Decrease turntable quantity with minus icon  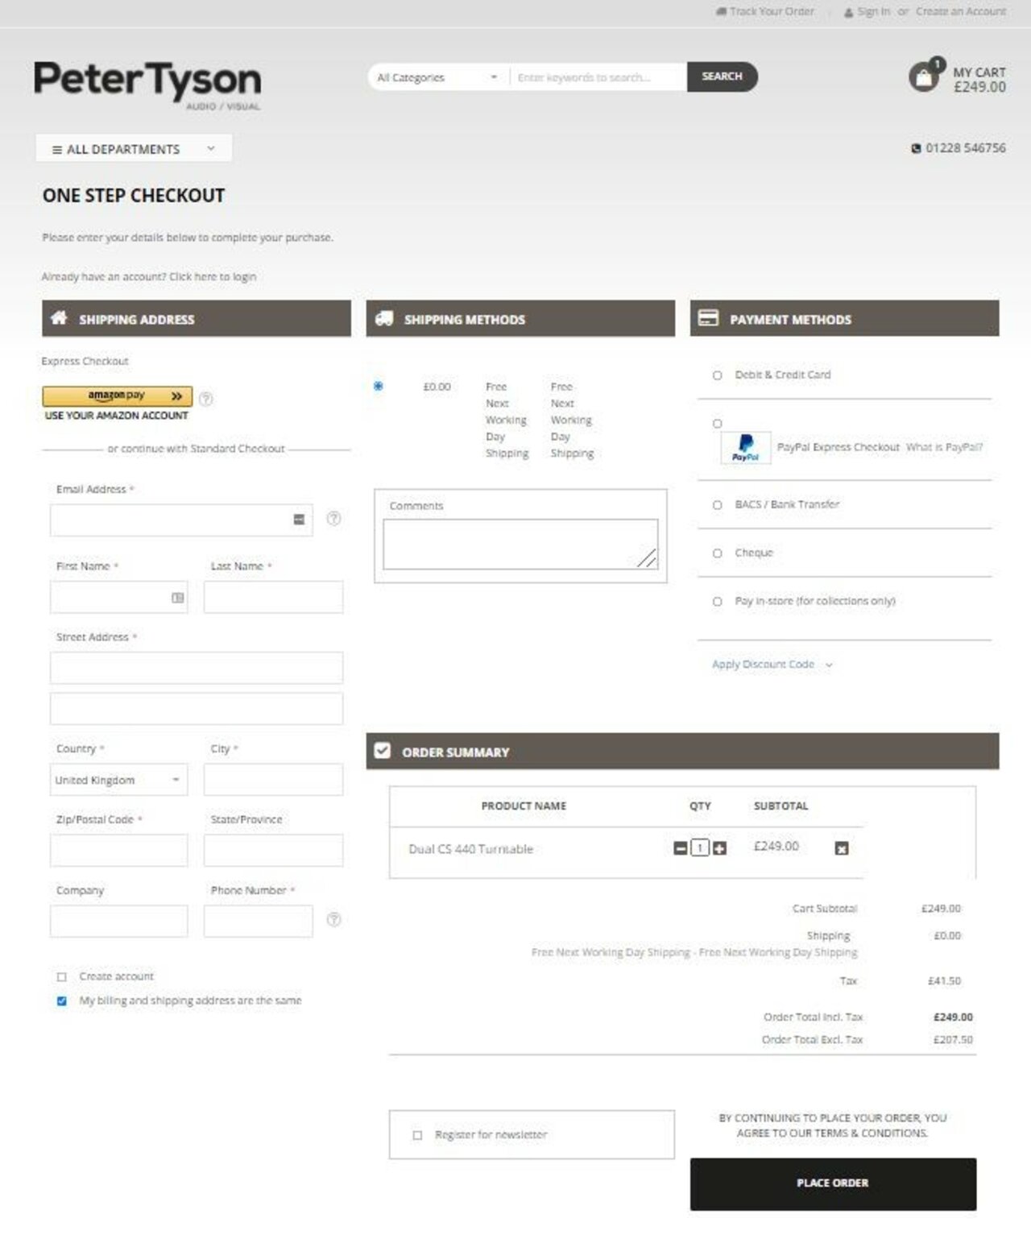681,848
